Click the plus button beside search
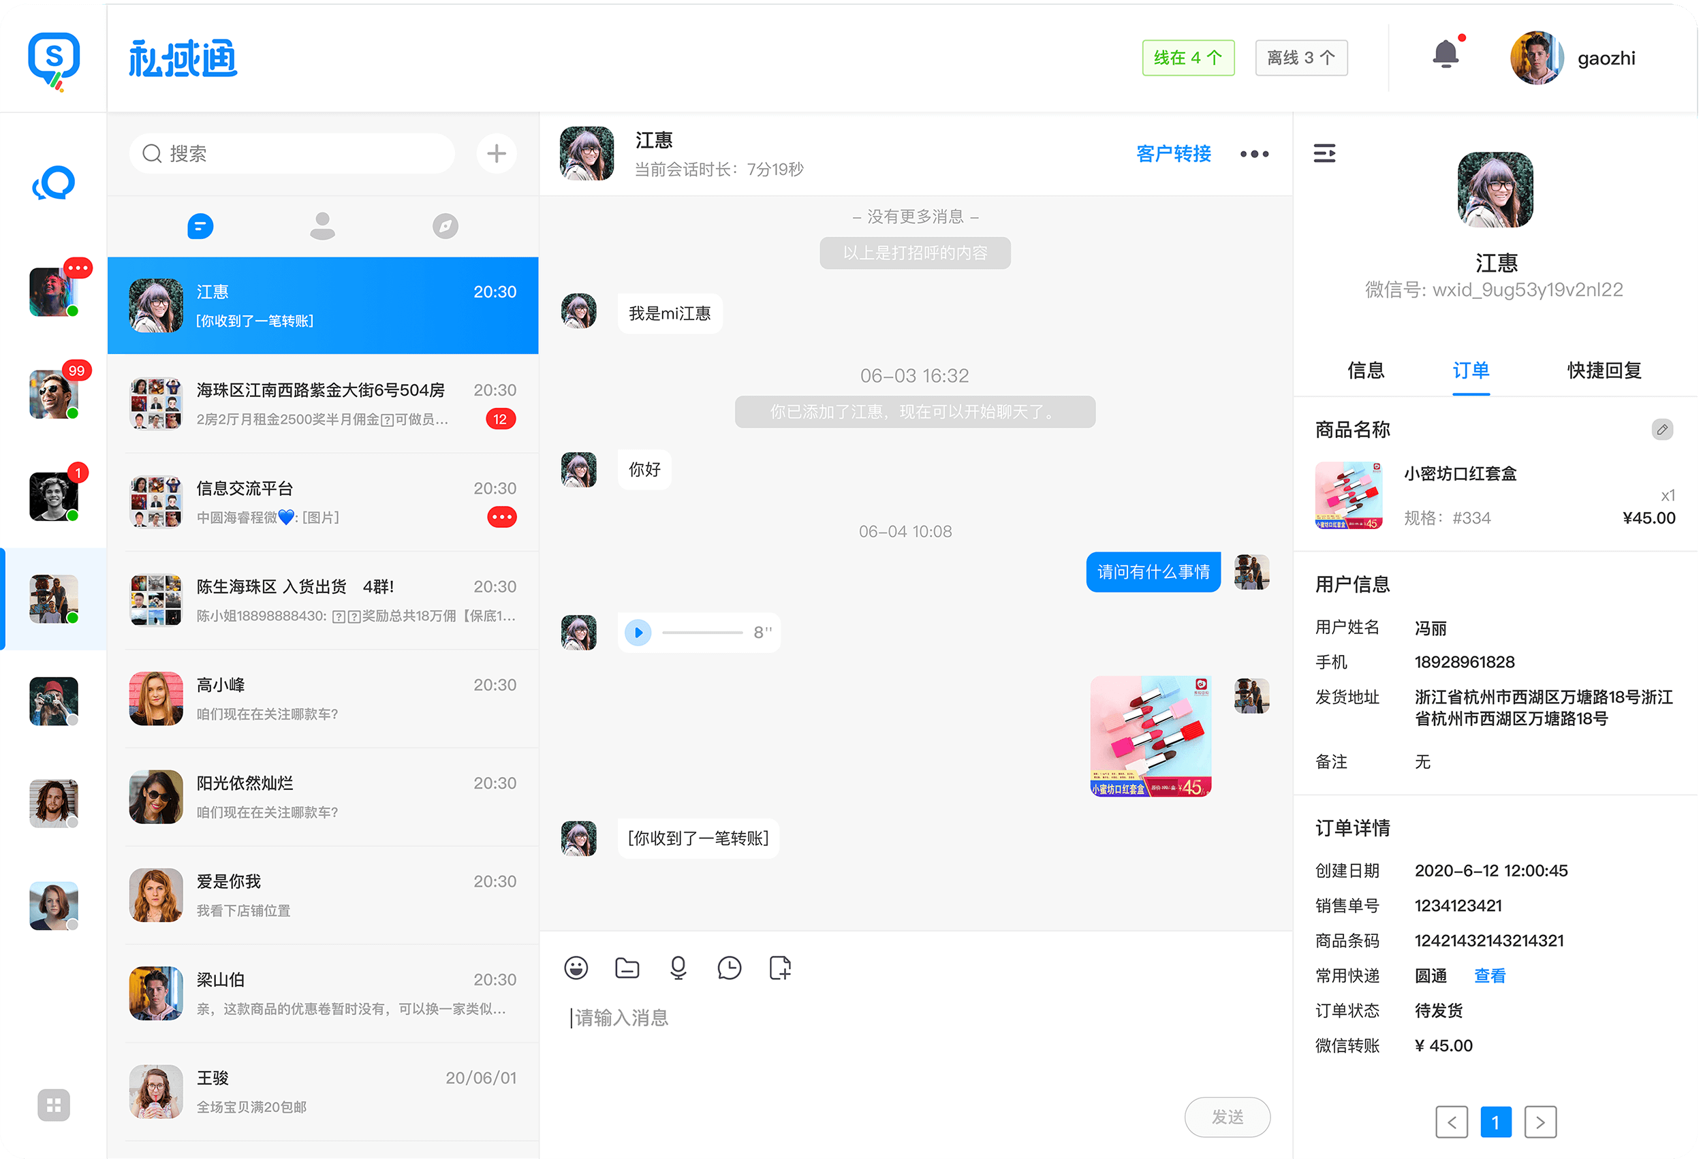 (x=496, y=153)
